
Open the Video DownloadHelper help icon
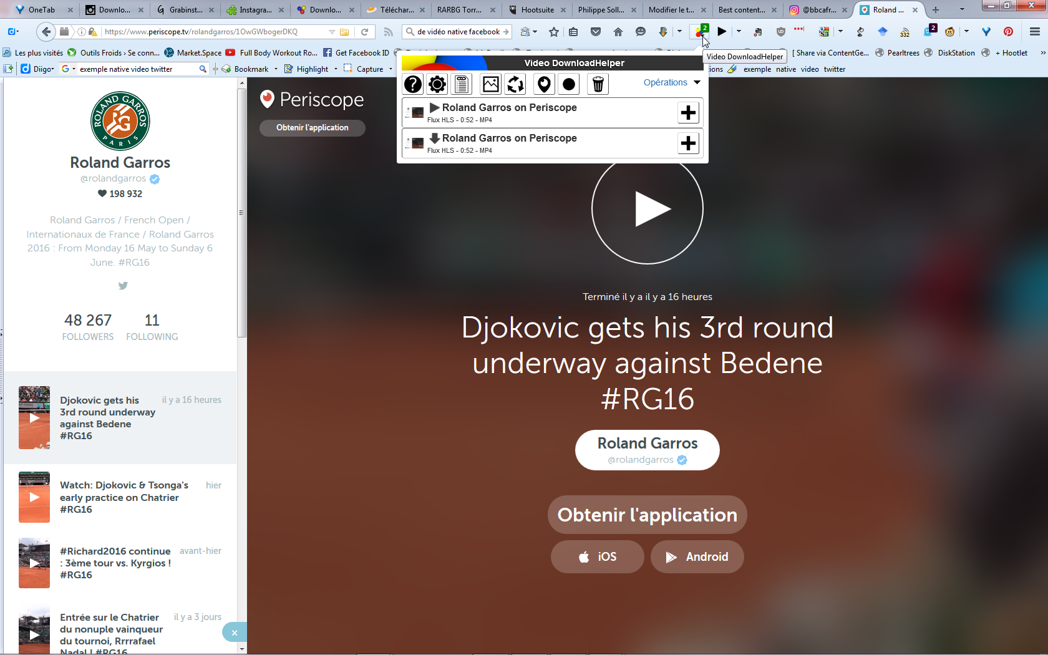click(x=413, y=84)
